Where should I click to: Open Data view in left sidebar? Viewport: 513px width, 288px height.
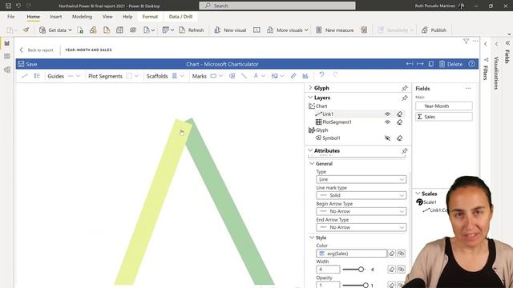click(x=7, y=57)
